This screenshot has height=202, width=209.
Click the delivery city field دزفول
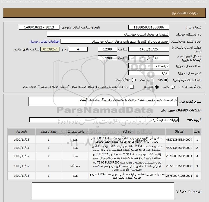tap(149, 73)
